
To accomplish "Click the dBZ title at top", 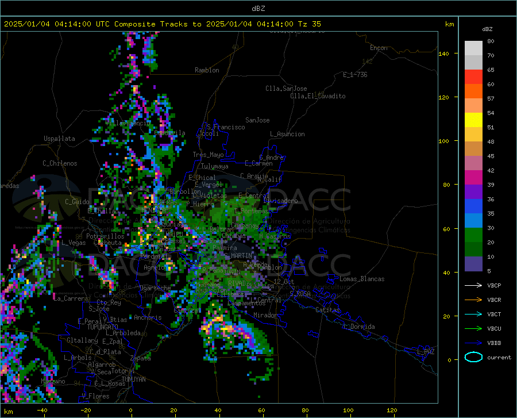I will [258, 9].
